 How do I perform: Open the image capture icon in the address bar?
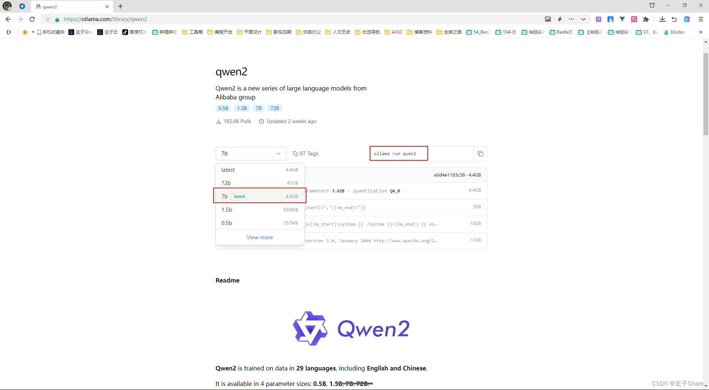point(548,19)
